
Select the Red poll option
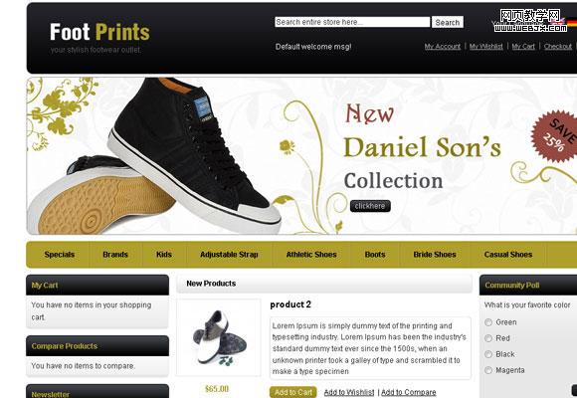[488, 338]
